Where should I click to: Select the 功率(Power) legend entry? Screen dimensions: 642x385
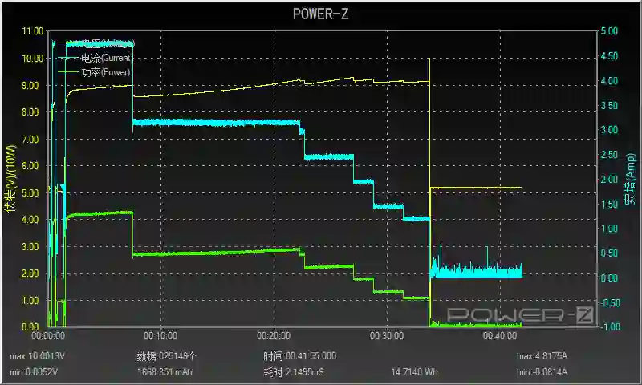106,72
